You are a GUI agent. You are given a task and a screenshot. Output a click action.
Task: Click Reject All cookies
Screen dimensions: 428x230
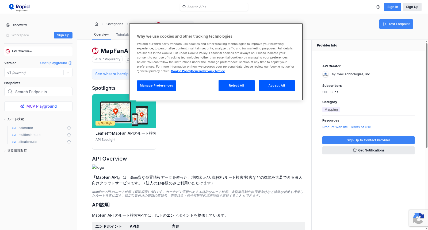236,86
